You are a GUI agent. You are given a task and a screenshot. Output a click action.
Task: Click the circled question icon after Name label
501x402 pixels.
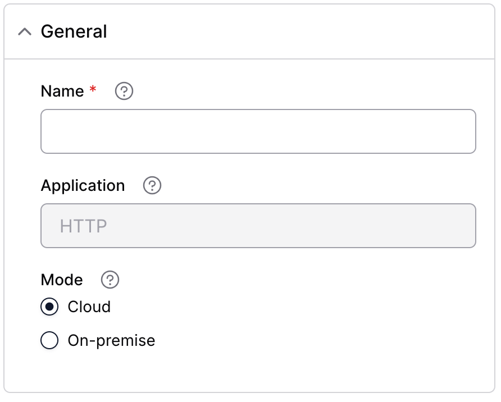click(x=124, y=91)
